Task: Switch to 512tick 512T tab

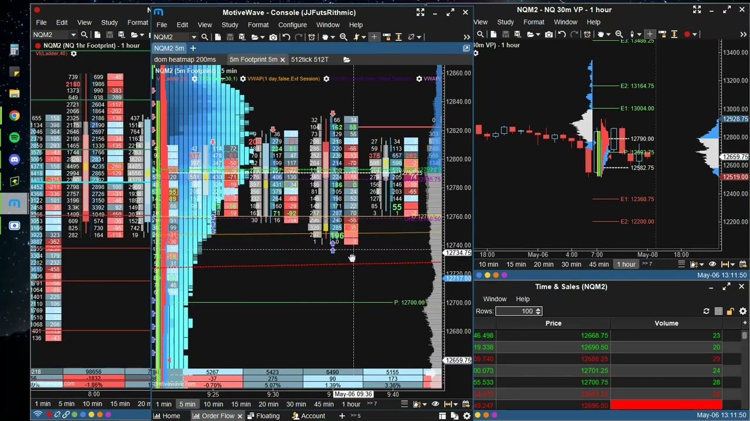Action: pyautogui.click(x=310, y=60)
